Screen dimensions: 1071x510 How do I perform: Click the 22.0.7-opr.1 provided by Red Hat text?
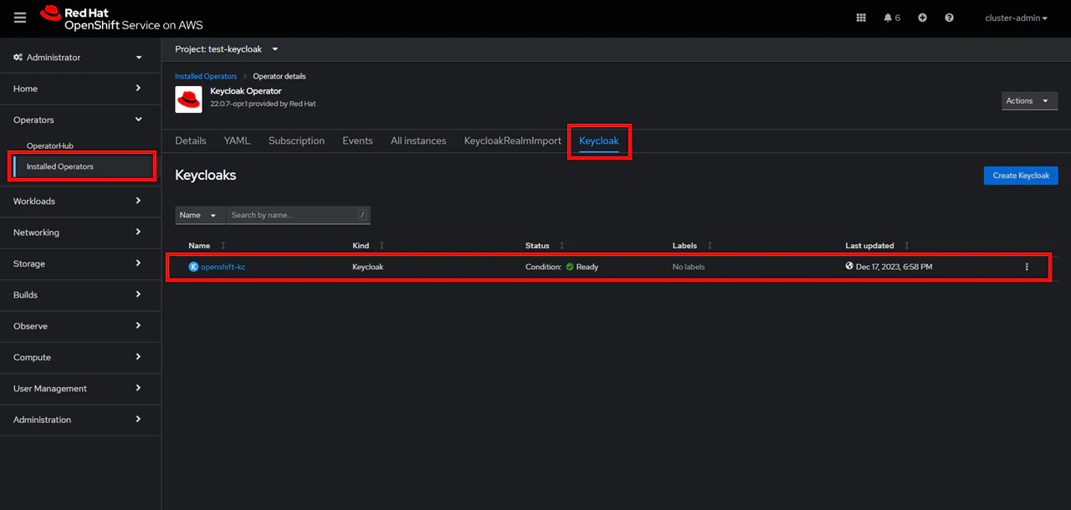[x=263, y=104]
